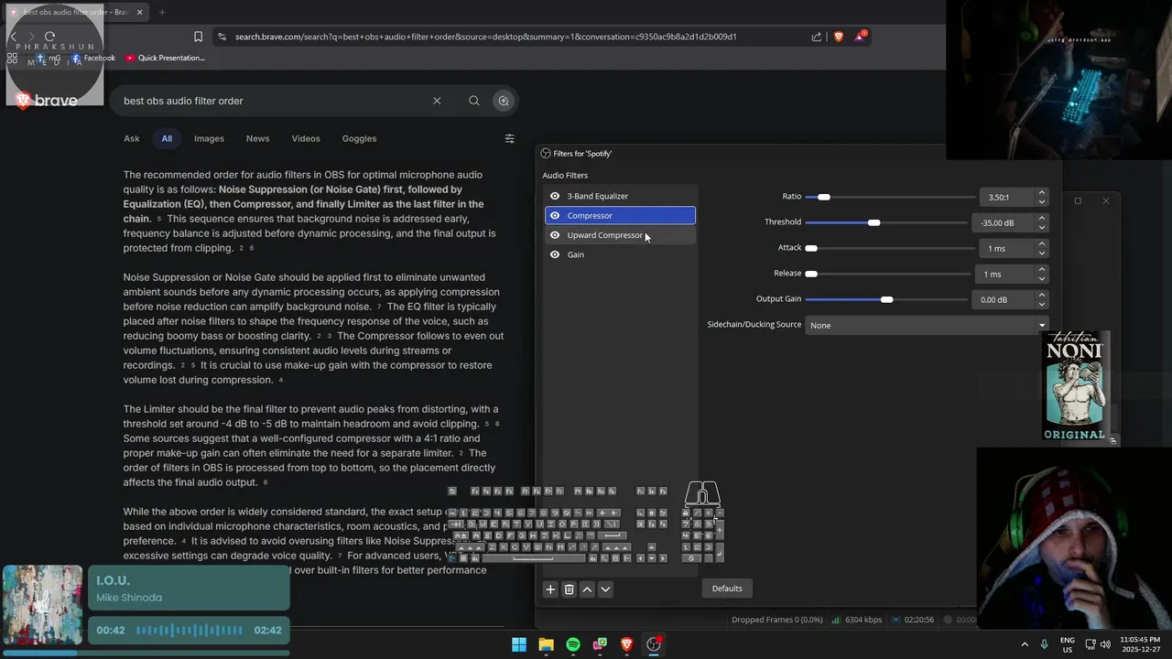Open Sidechain/Ducking Source dropdown
This screenshot has width=1172, height=659.
coord(926,325)
